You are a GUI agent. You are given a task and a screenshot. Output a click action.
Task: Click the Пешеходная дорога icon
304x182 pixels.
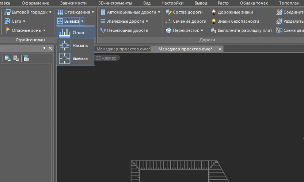(x=103, y=30)
